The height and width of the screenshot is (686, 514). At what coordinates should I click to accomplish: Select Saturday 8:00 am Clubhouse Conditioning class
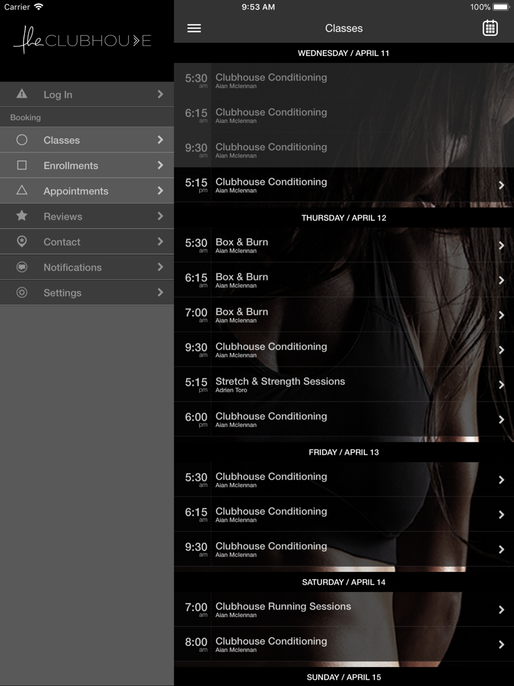click(344, 644)
